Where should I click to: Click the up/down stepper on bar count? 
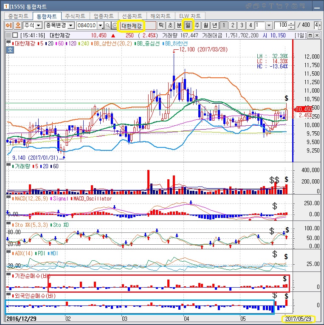[291, 25]
